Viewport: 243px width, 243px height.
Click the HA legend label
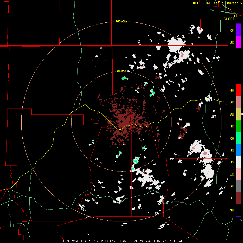point(232,90)
